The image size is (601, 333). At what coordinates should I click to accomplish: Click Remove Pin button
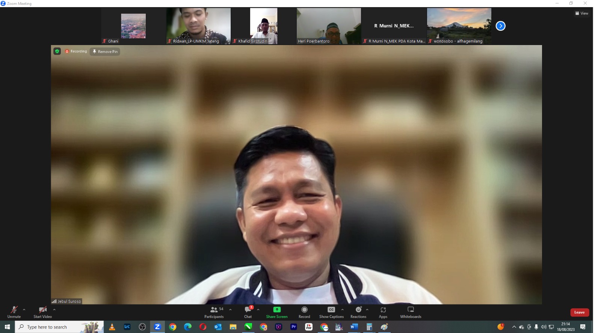click(105, 51)
